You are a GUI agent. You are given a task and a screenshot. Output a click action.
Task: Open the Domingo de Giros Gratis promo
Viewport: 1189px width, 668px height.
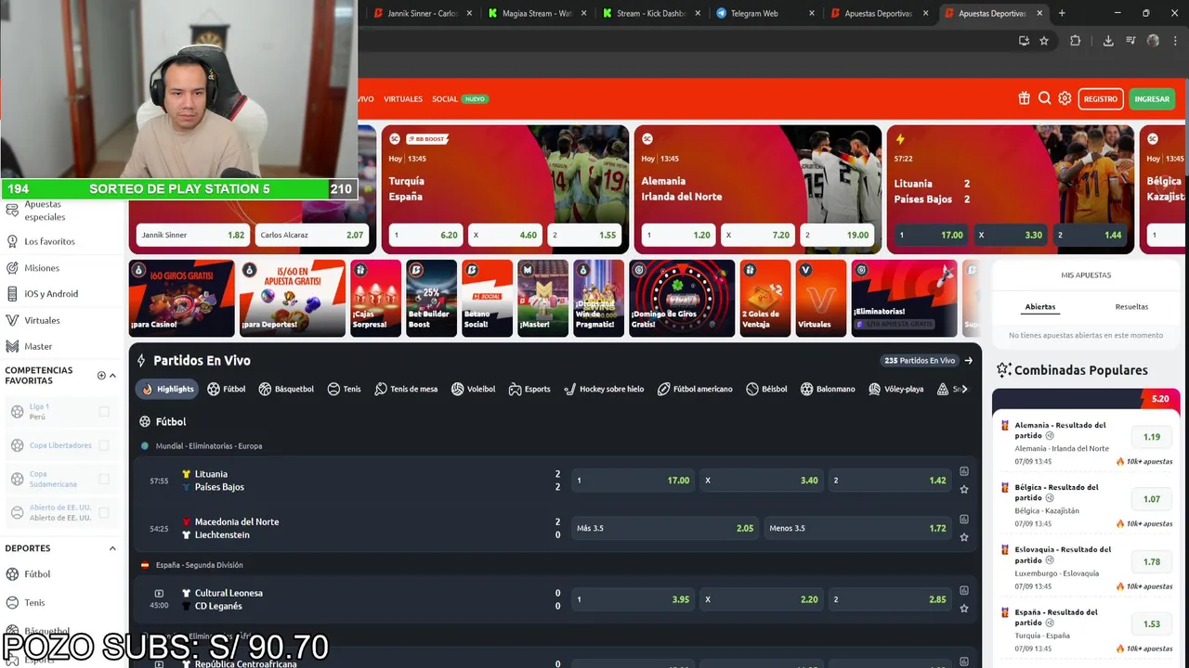pyautogui.click(x=682, y=298)
